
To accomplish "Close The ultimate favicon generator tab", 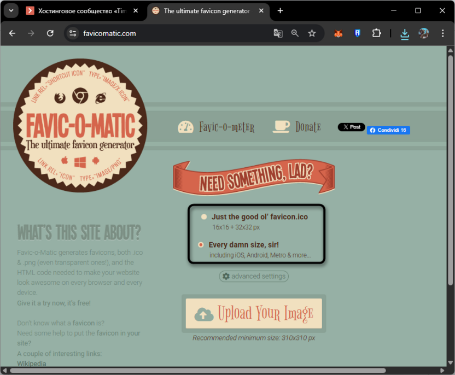I will 261,11.
